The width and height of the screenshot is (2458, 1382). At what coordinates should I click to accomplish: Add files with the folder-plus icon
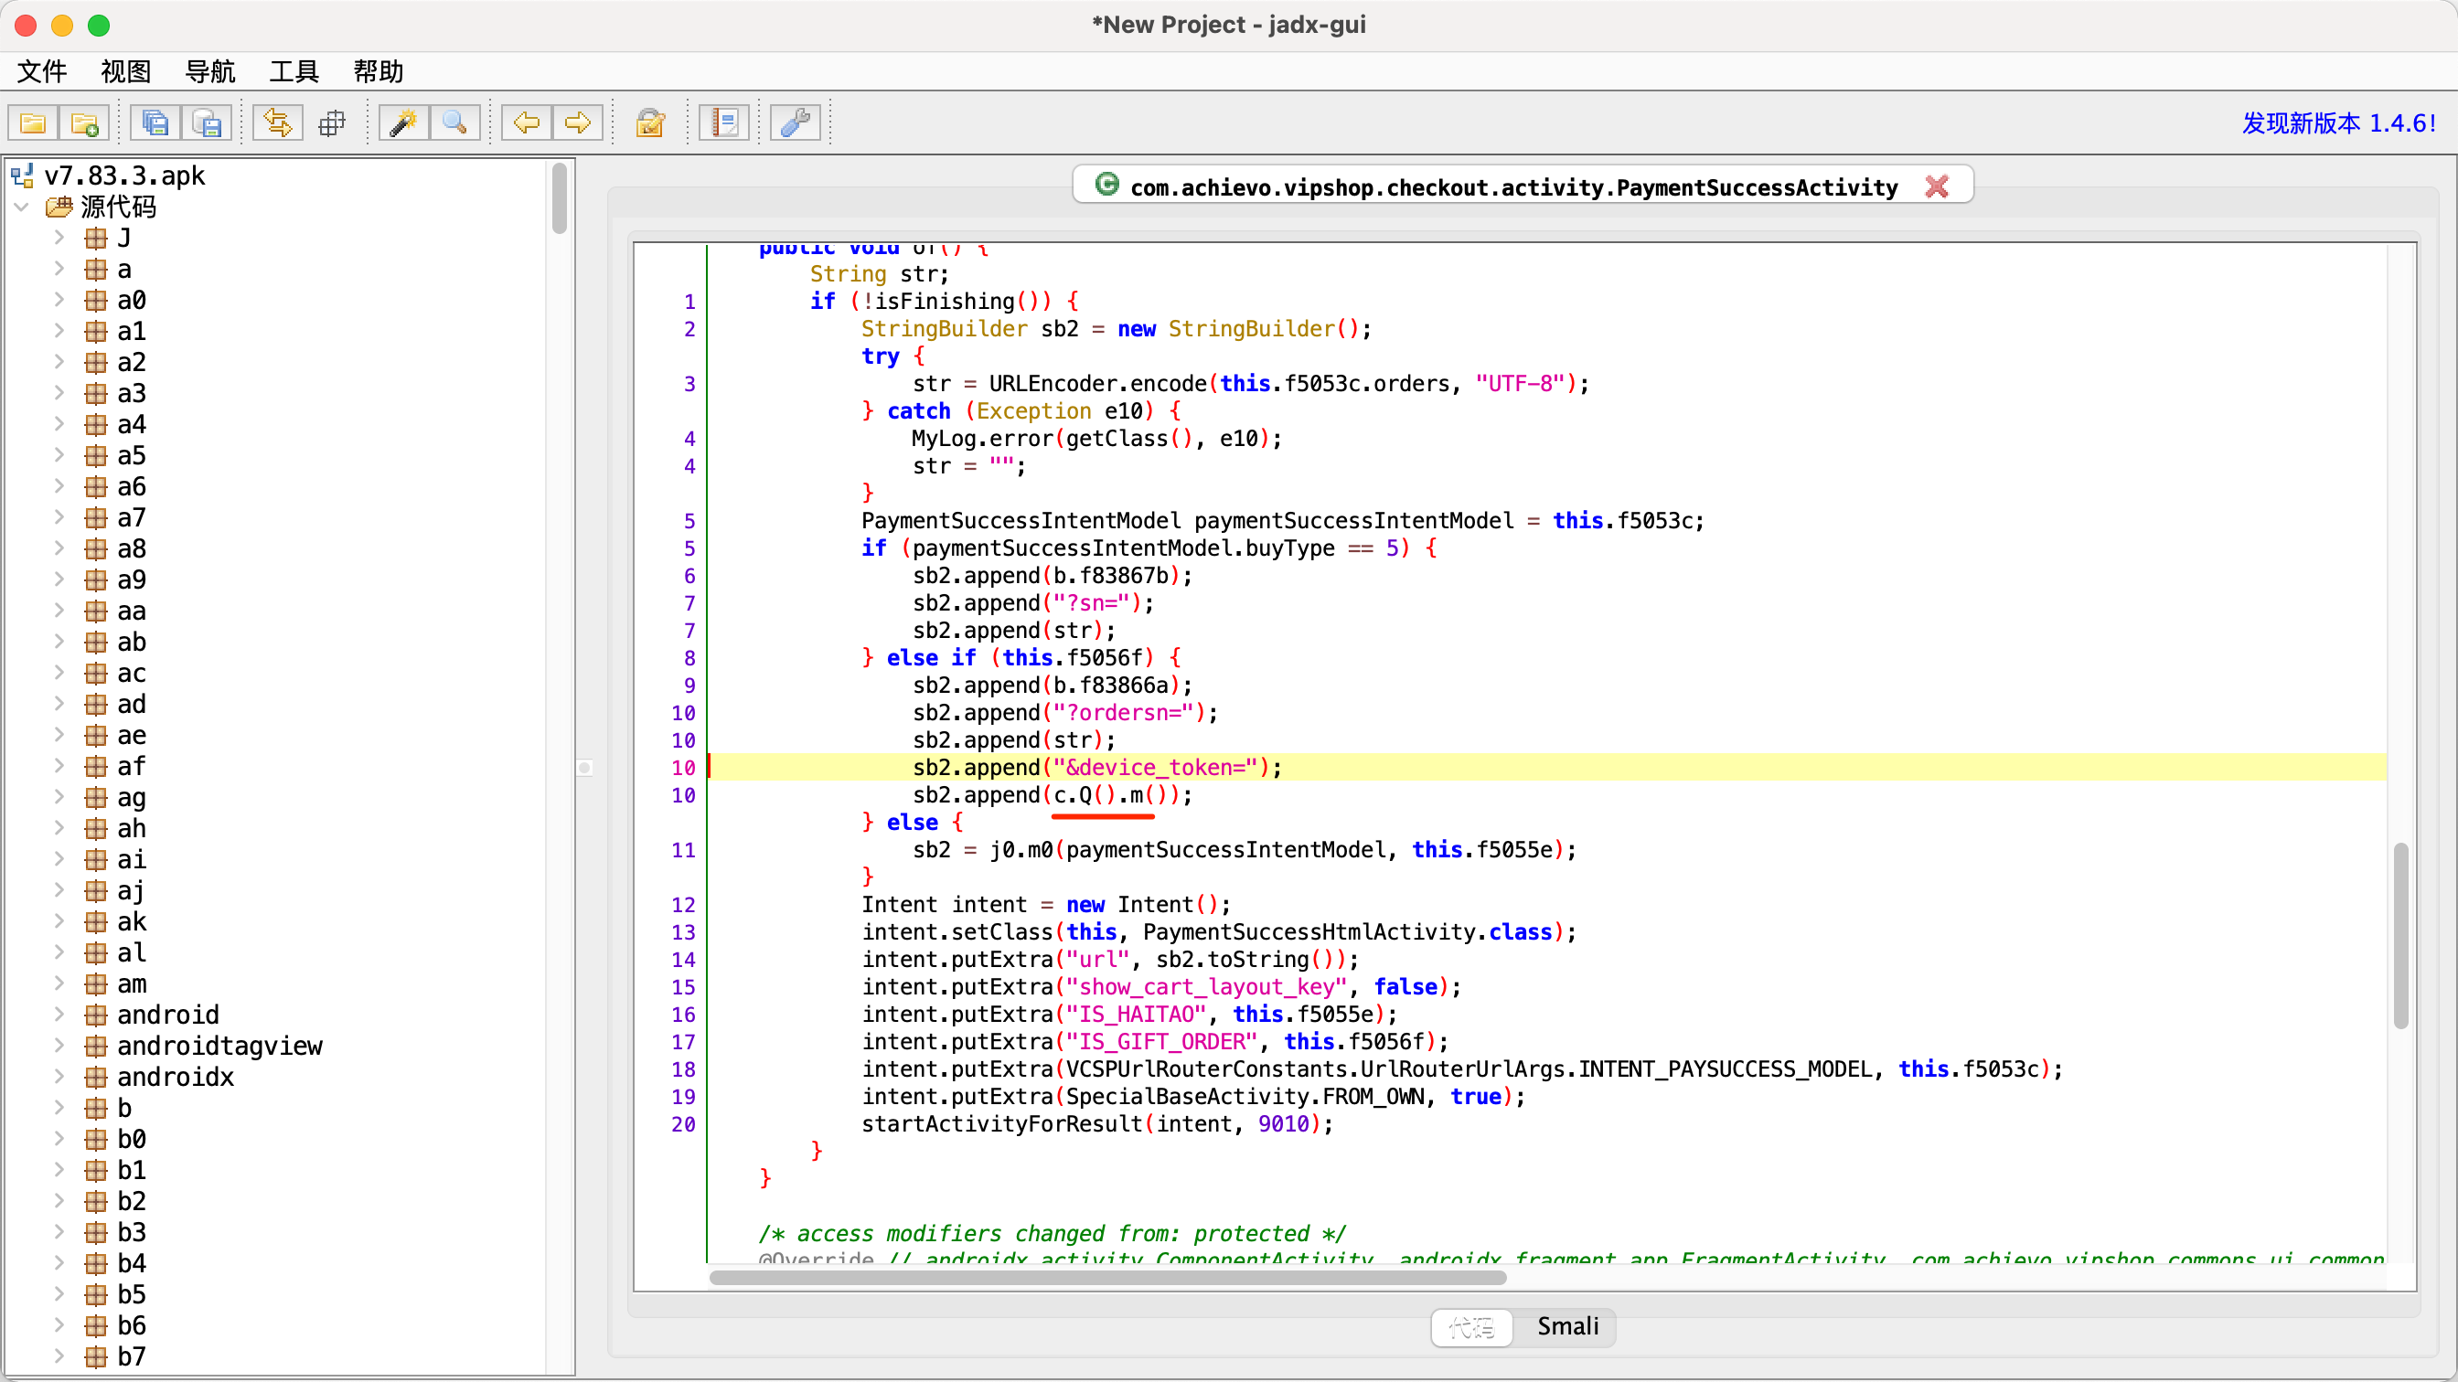pyautogui.click(x=84, y=123)
